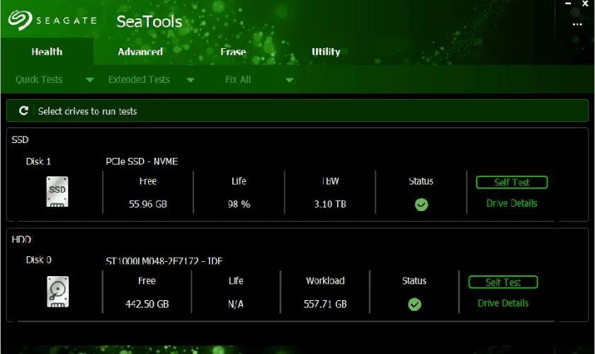Refresh the drive list

click(23, 110)
